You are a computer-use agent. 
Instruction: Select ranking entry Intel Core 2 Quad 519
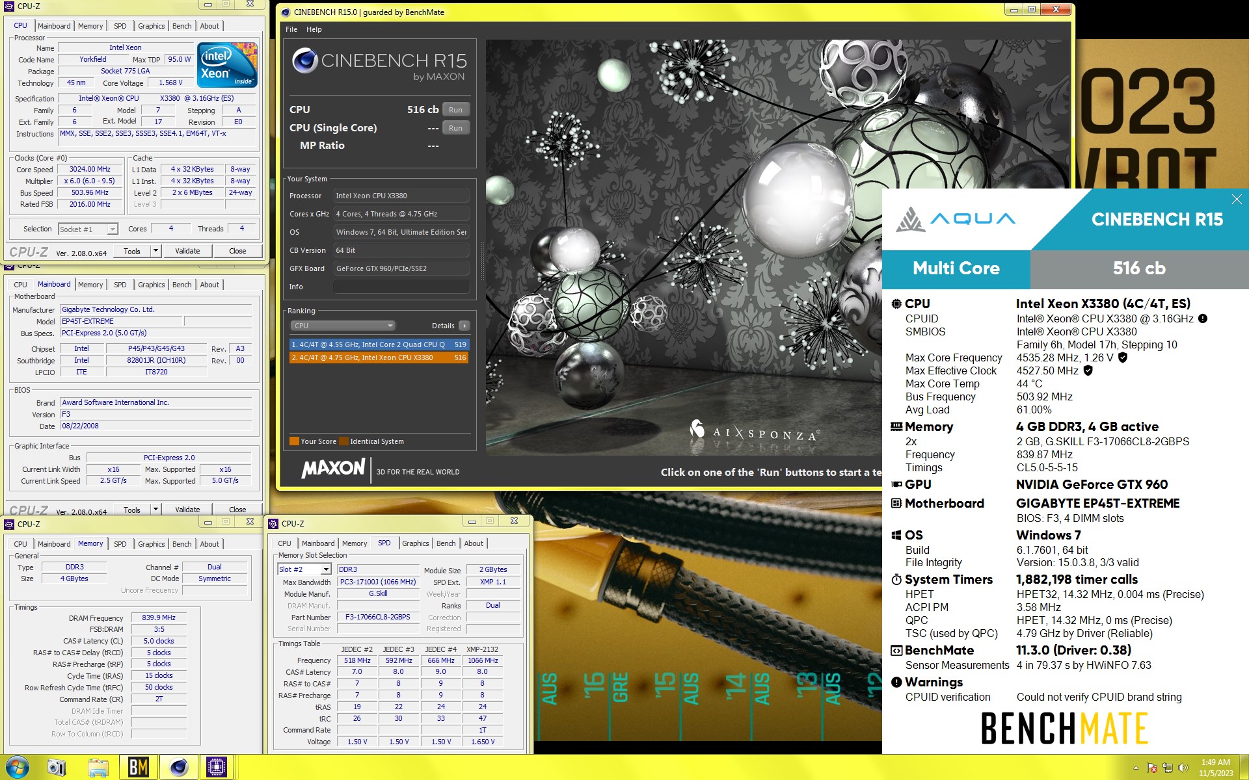[x=379, y=344]
